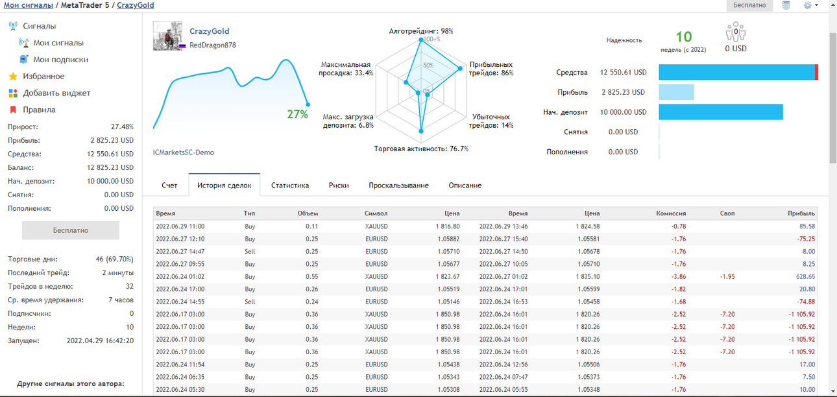Open the Счет tab
This screenshot has width=837, height=397.
[169, 186]
